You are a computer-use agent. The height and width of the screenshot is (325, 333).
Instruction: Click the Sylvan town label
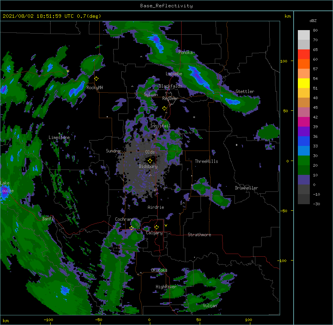coord(151,95)
